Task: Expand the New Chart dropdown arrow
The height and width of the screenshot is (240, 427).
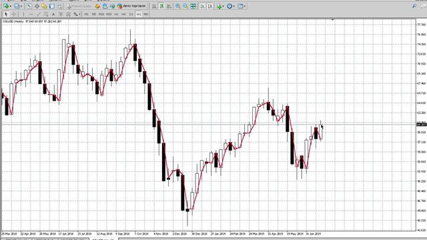Action: click(x=11, y=6)
